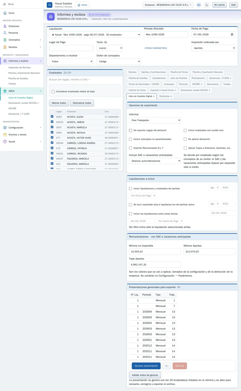Click the Generar presentación button
The width and height of the screenshot is (241, 391).
point(146,366)
